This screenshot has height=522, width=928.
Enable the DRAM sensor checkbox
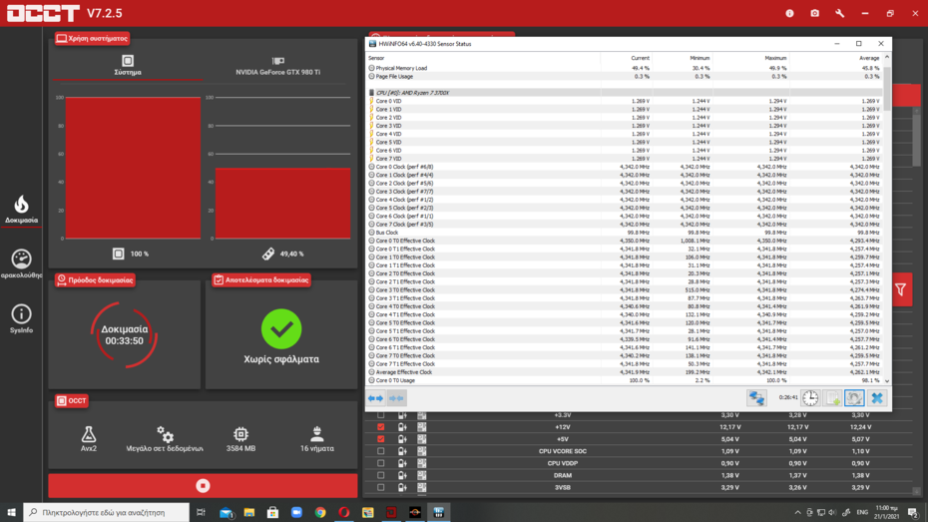[380, 476]
